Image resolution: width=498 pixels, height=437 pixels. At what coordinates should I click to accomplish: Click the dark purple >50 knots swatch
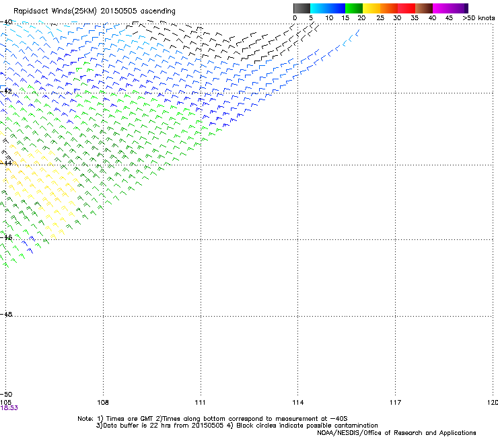coord(466,8)
